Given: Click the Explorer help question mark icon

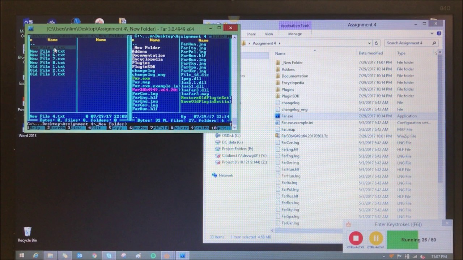Looking at the screenshot, I should point(439,33).
